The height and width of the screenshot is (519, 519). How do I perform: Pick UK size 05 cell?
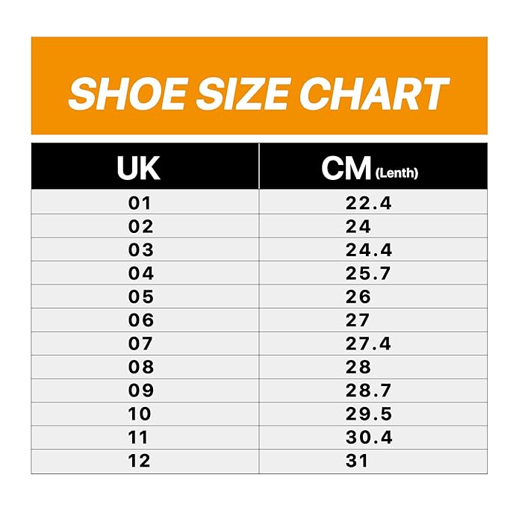coord(140,297)
